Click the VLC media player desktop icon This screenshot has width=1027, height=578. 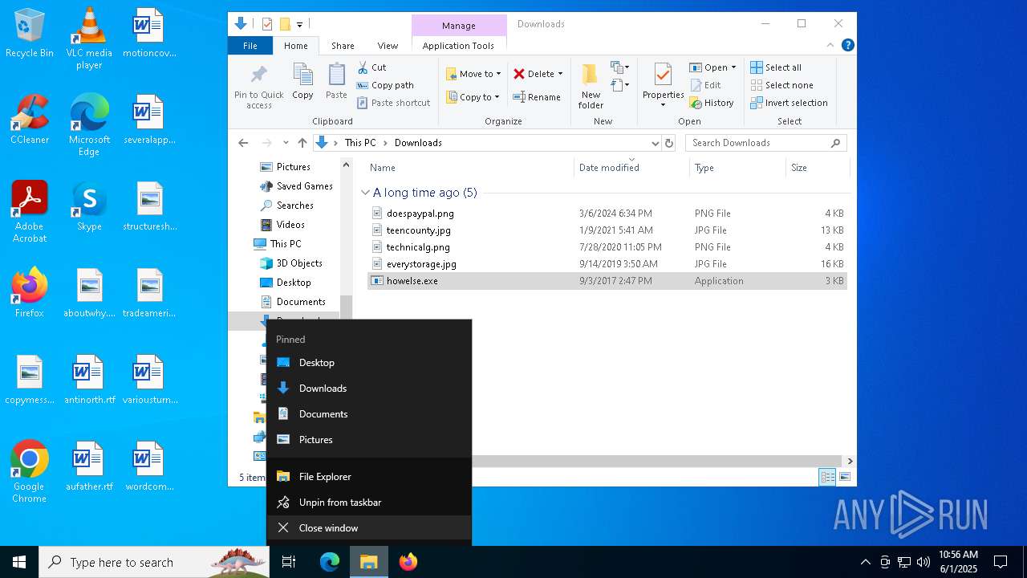coord(89,39)
